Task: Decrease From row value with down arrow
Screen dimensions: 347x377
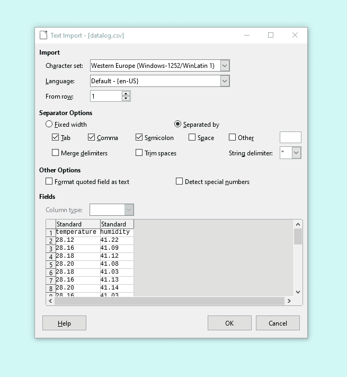Action: tap(126, 99)
